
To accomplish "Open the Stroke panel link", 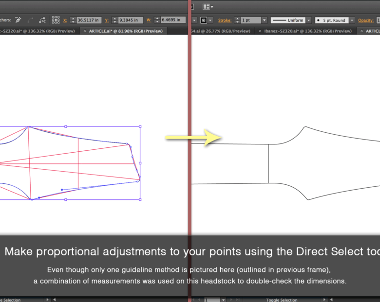I will tap(224, 20).
